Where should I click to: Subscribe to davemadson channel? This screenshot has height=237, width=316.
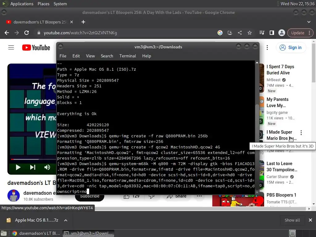89,196
